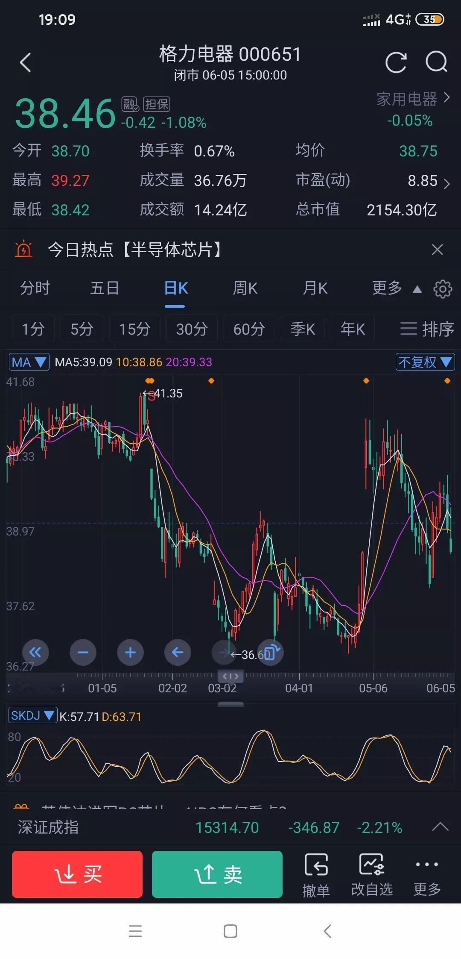The height and width of the screenshot is (959, 461).
Task: Switch to 周K chart tab
Action: tap(245, 288)
